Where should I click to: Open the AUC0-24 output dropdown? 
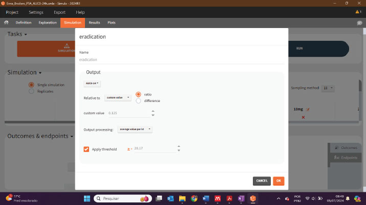(x=92, y=83)
